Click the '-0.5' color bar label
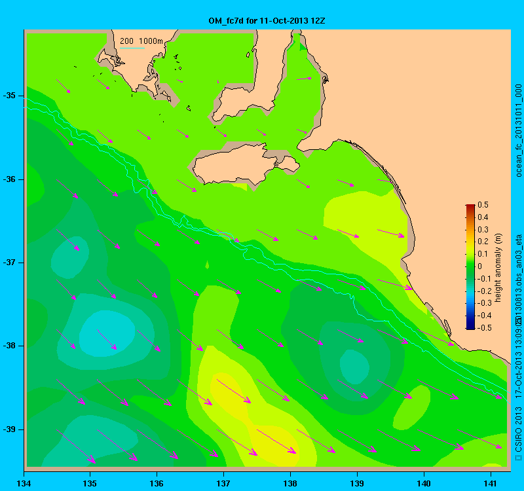Image resolution: width=524 pixels, height=491 pixels. click(x=484, y=328)
